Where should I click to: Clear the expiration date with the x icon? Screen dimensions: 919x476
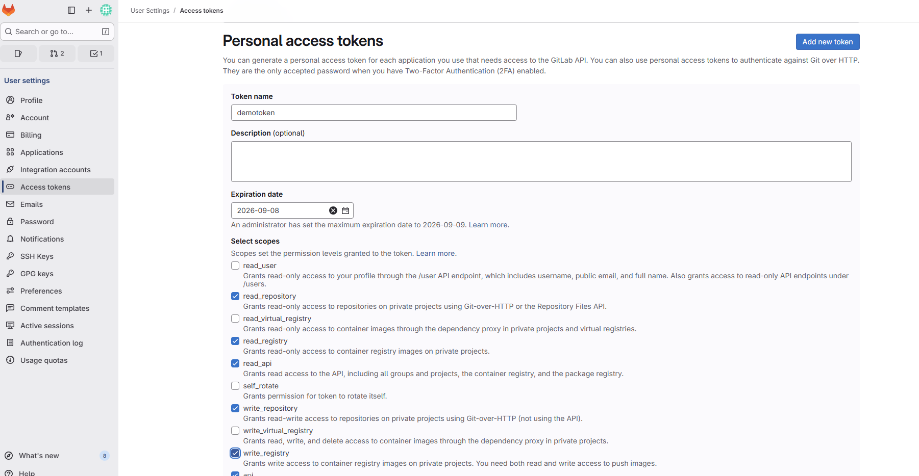tap(333, 210)
